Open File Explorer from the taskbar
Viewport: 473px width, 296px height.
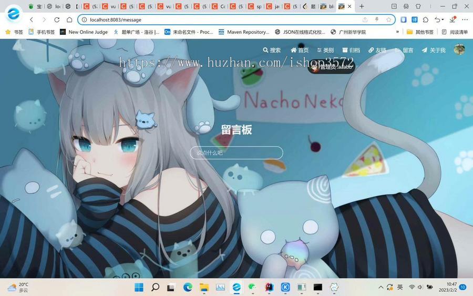(204, 287)
